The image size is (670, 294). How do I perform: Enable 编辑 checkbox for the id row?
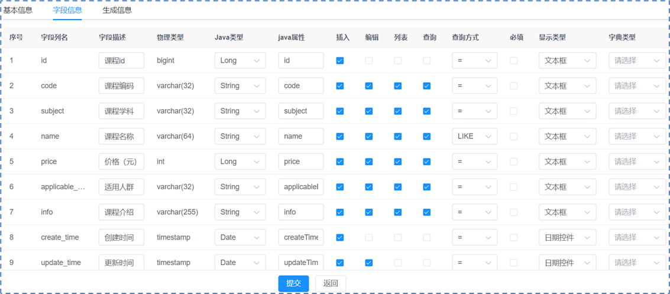[x=369, y=60]
